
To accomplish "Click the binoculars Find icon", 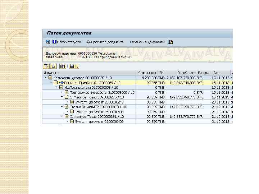I will [63, 66].
